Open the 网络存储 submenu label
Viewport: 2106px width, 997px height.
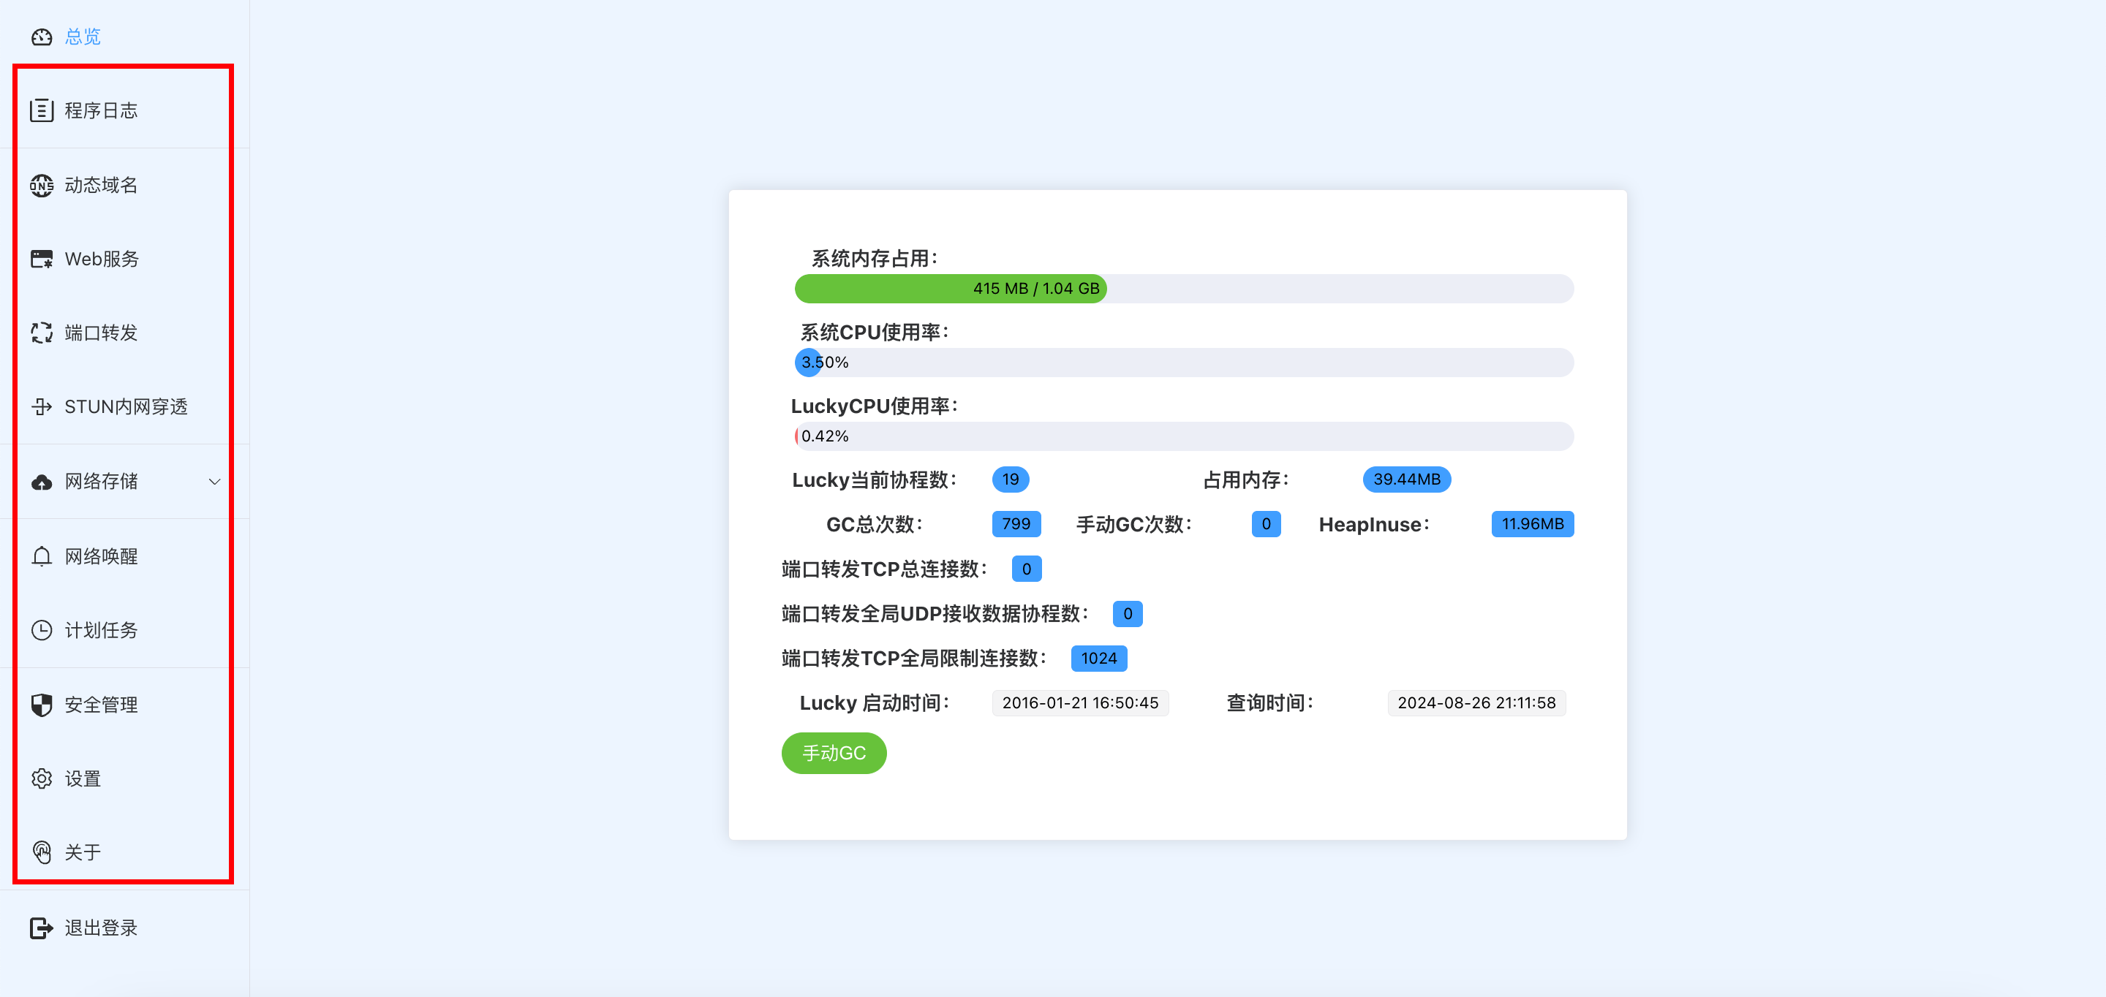coord(102,482)
